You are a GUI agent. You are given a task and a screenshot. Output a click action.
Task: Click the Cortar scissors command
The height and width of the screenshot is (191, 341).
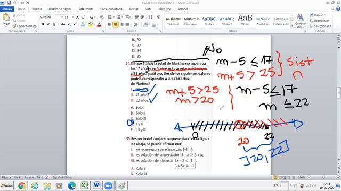19,15
